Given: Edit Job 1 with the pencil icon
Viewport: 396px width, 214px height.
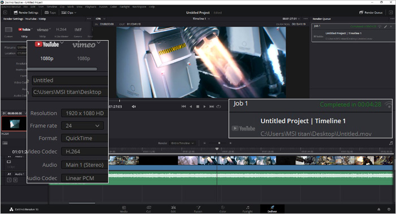Looking at the screenshot, I should click(385, 26).
